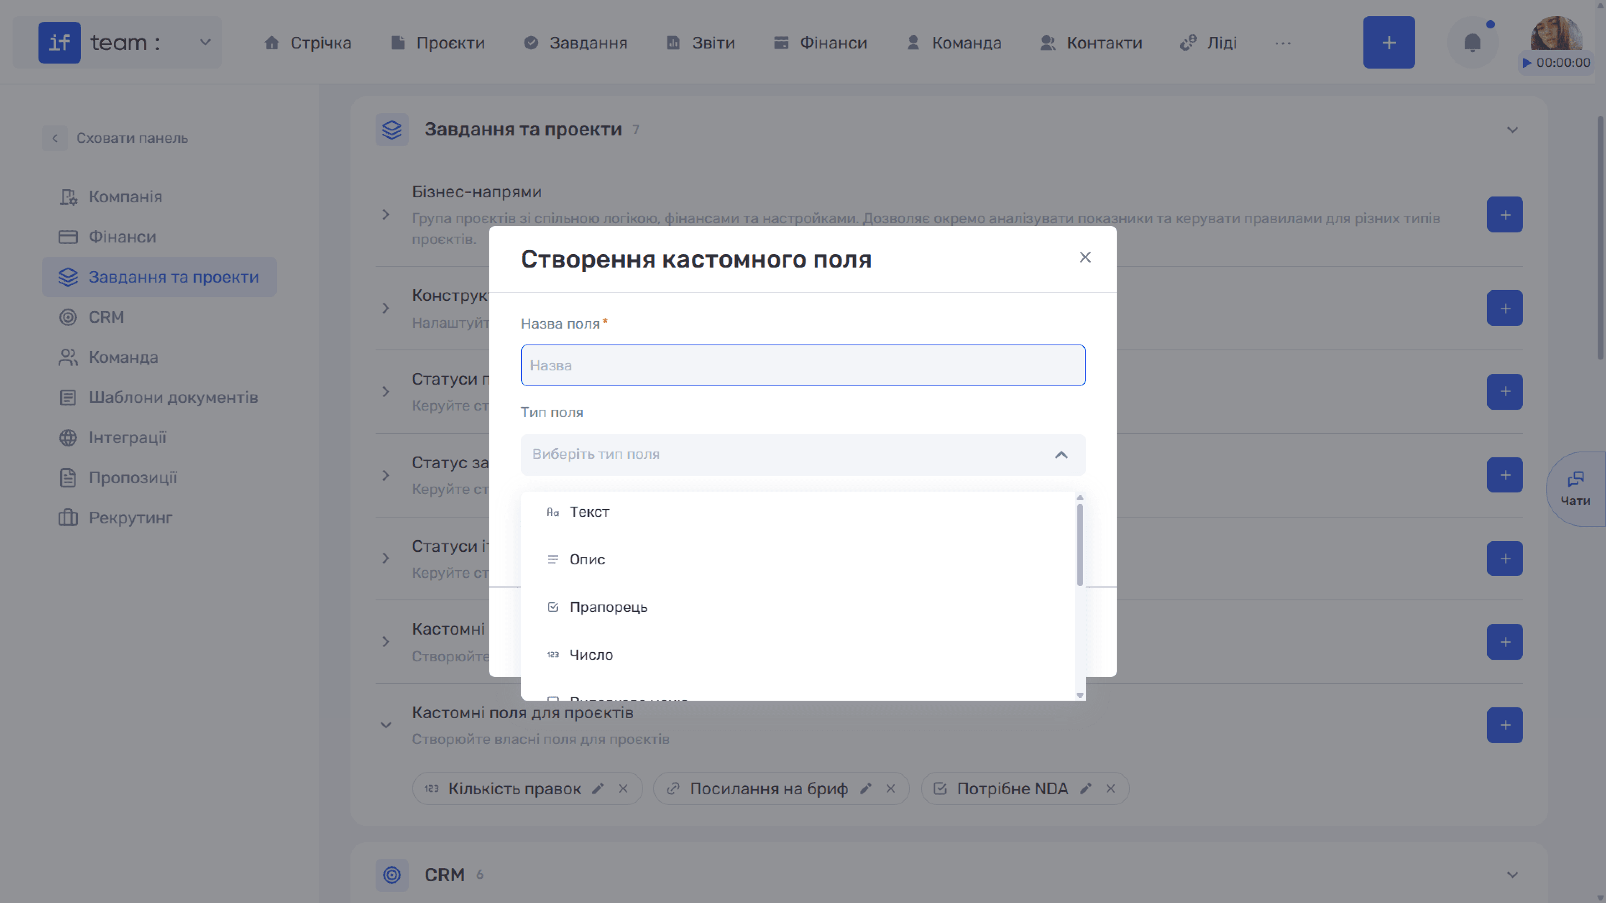Expand the Бізнес-напрями row
Image resolution: width=1606 pixels, height=903 pixels.
click(386, 214)
